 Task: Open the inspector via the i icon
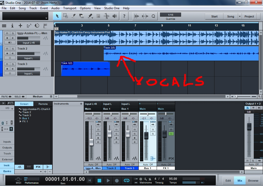click(x=12, y=26)
